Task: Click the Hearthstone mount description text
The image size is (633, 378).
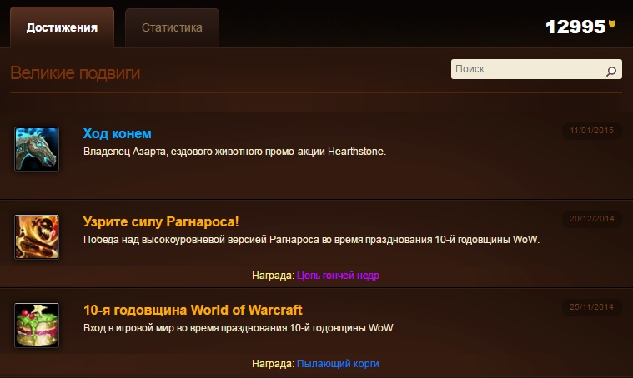Action: (x=234, y=152)
